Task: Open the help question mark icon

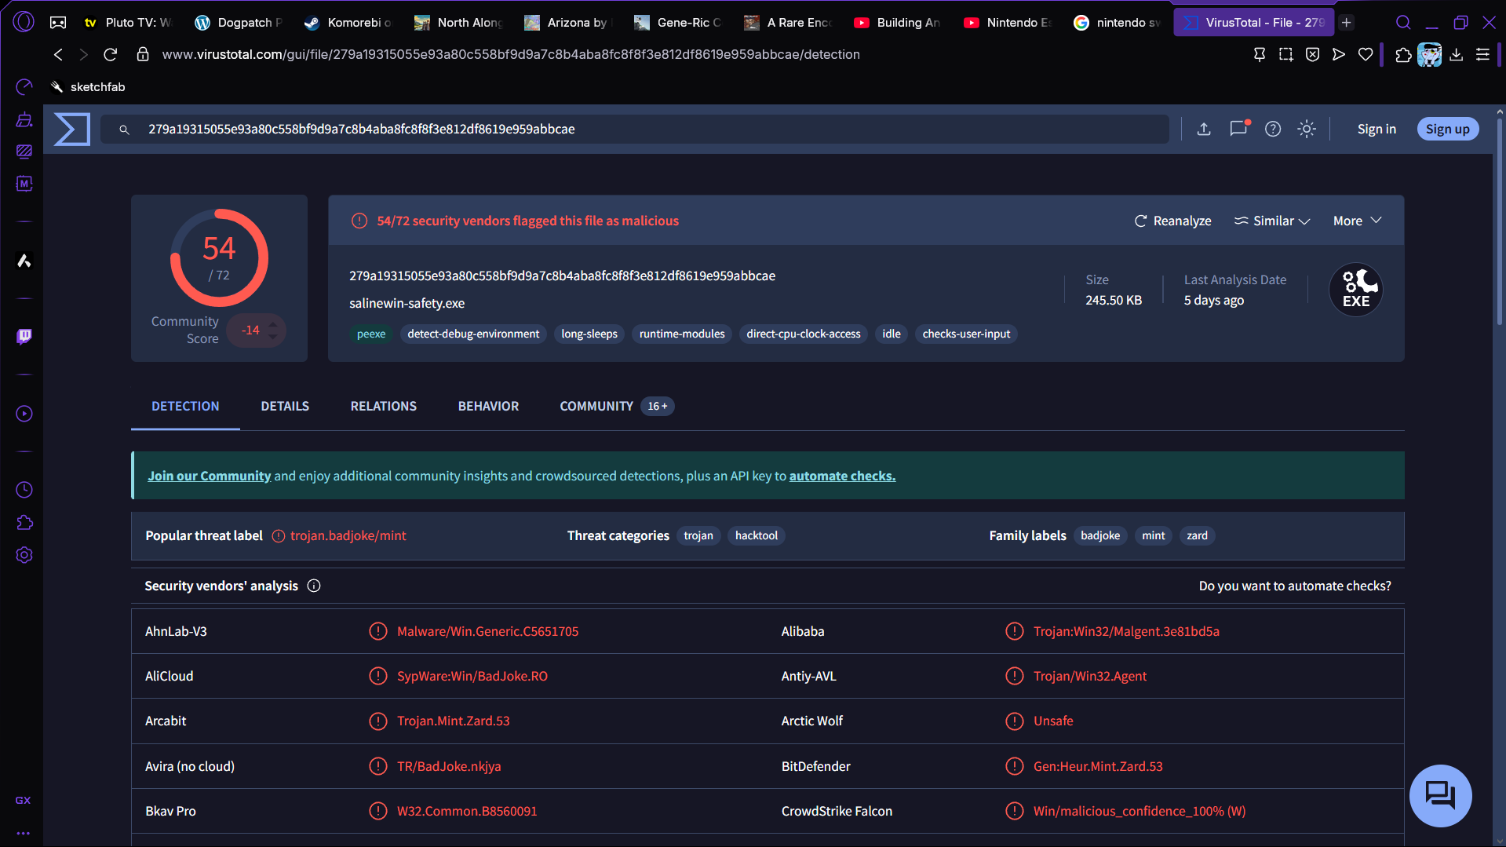Action: point(1273,130)
